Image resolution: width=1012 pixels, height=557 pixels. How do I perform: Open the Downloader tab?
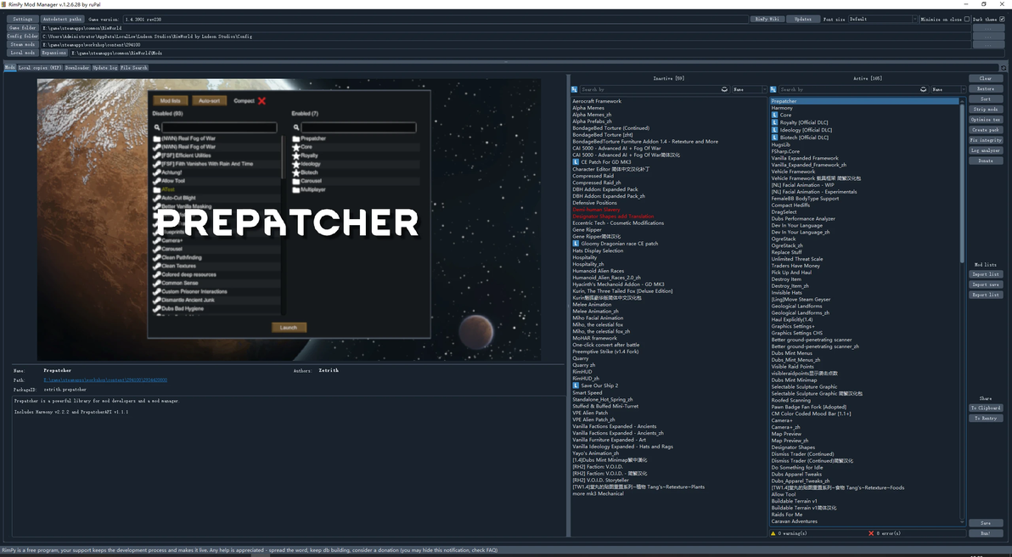tap(76, 67)
